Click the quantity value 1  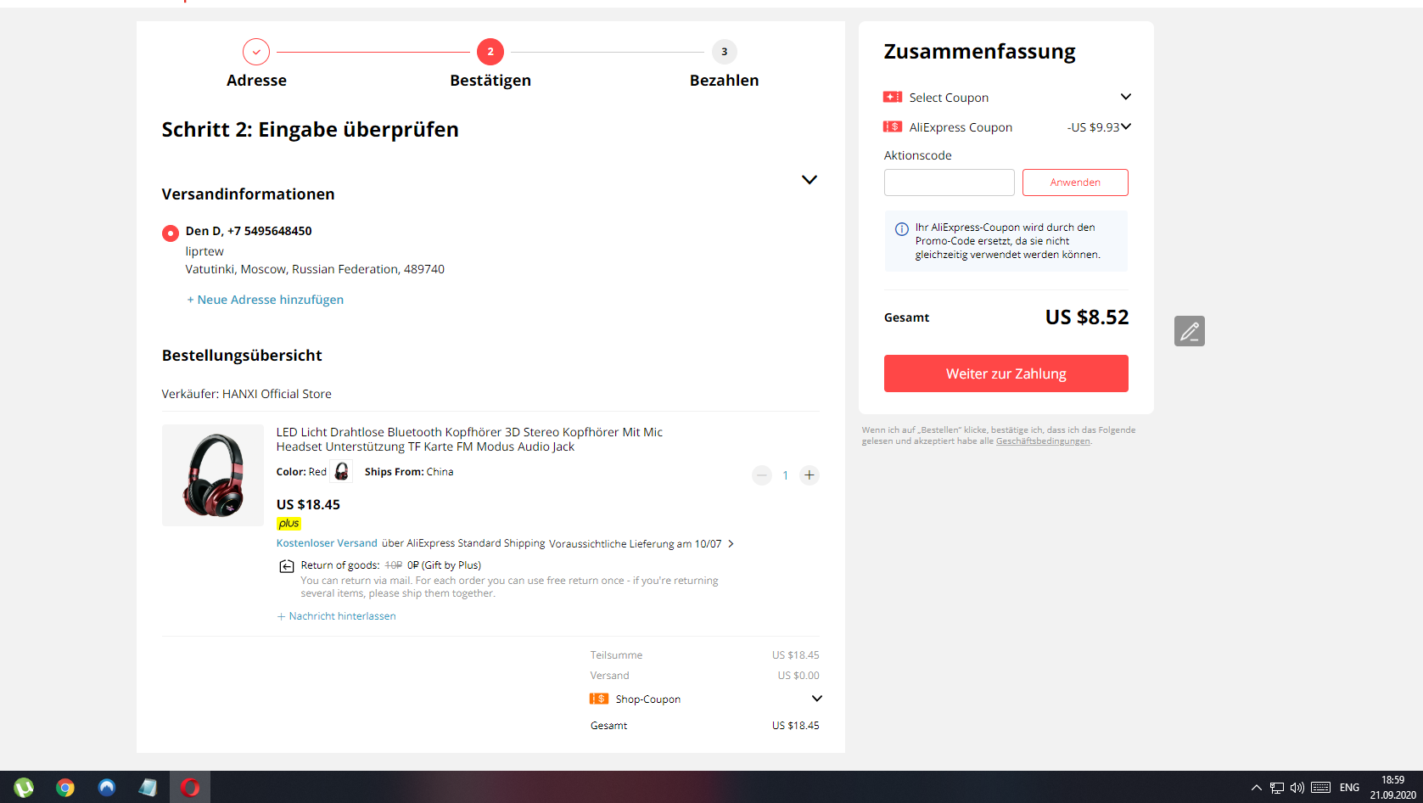pyautogui.click(x=786, y=475)
